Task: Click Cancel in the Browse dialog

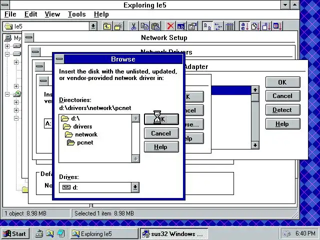Action: [x=161, y=133]
